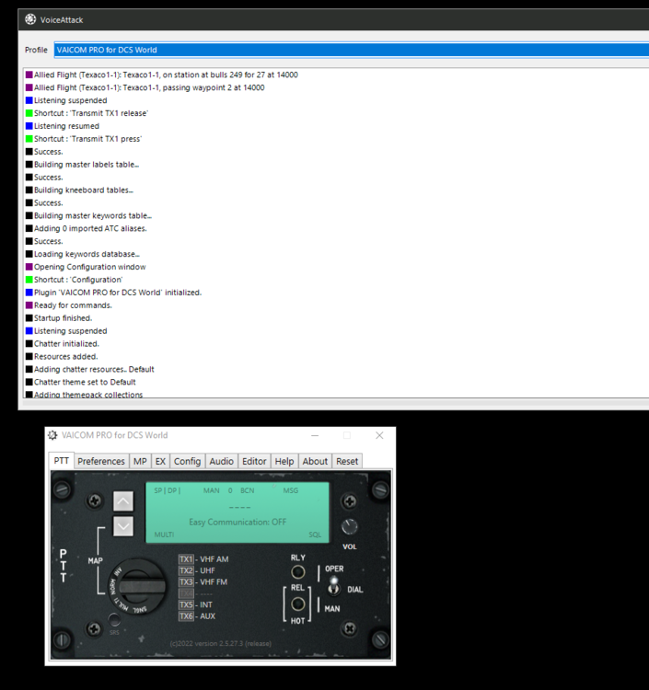Click the VoiceAttack gear logo in title bar

pos(30,19)
